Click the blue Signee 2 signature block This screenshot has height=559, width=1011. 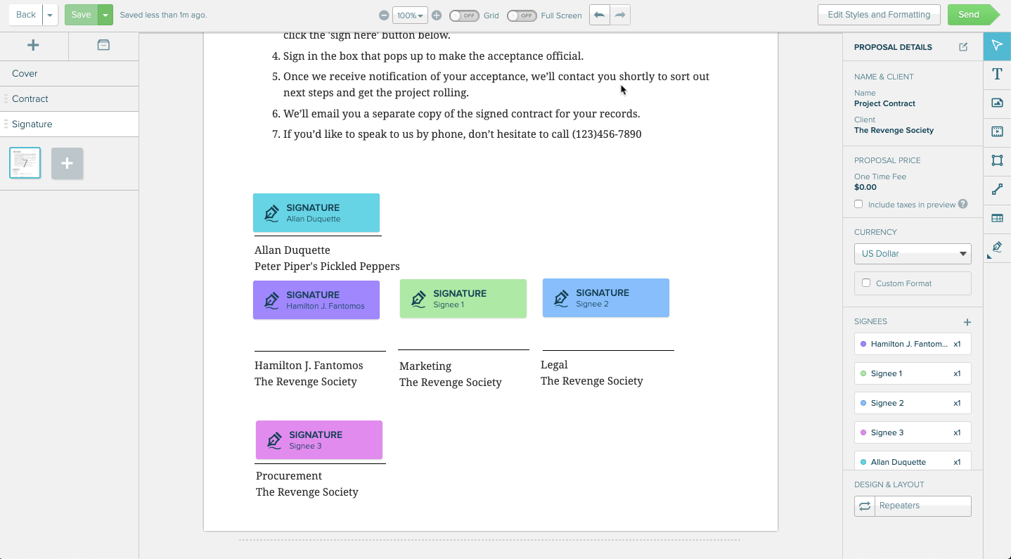point(606,298)
